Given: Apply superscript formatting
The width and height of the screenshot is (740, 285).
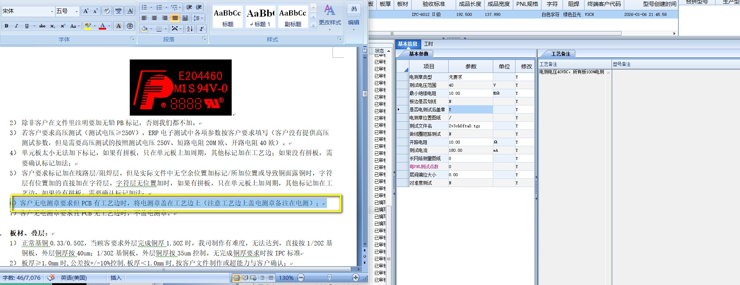Looking at the screenshot, I should tap(63, 26).
